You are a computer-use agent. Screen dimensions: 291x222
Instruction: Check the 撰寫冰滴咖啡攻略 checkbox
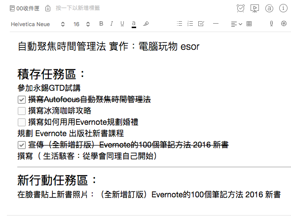coord(22,111)
